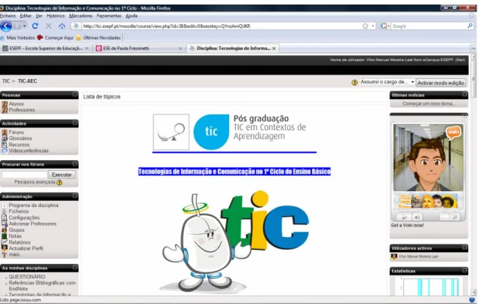The image size is (478, 304).
Task: Open the Editar menu
Action: tap(26, 16)
